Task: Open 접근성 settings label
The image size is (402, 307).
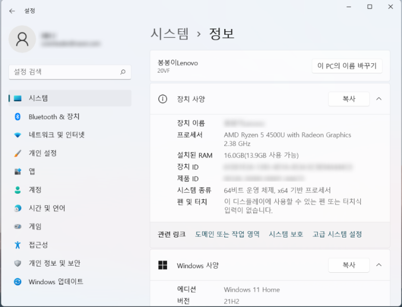Action: 38,245
